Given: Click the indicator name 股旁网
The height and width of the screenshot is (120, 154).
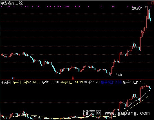Looking at the screenshot, I should [x=6, y=82].
